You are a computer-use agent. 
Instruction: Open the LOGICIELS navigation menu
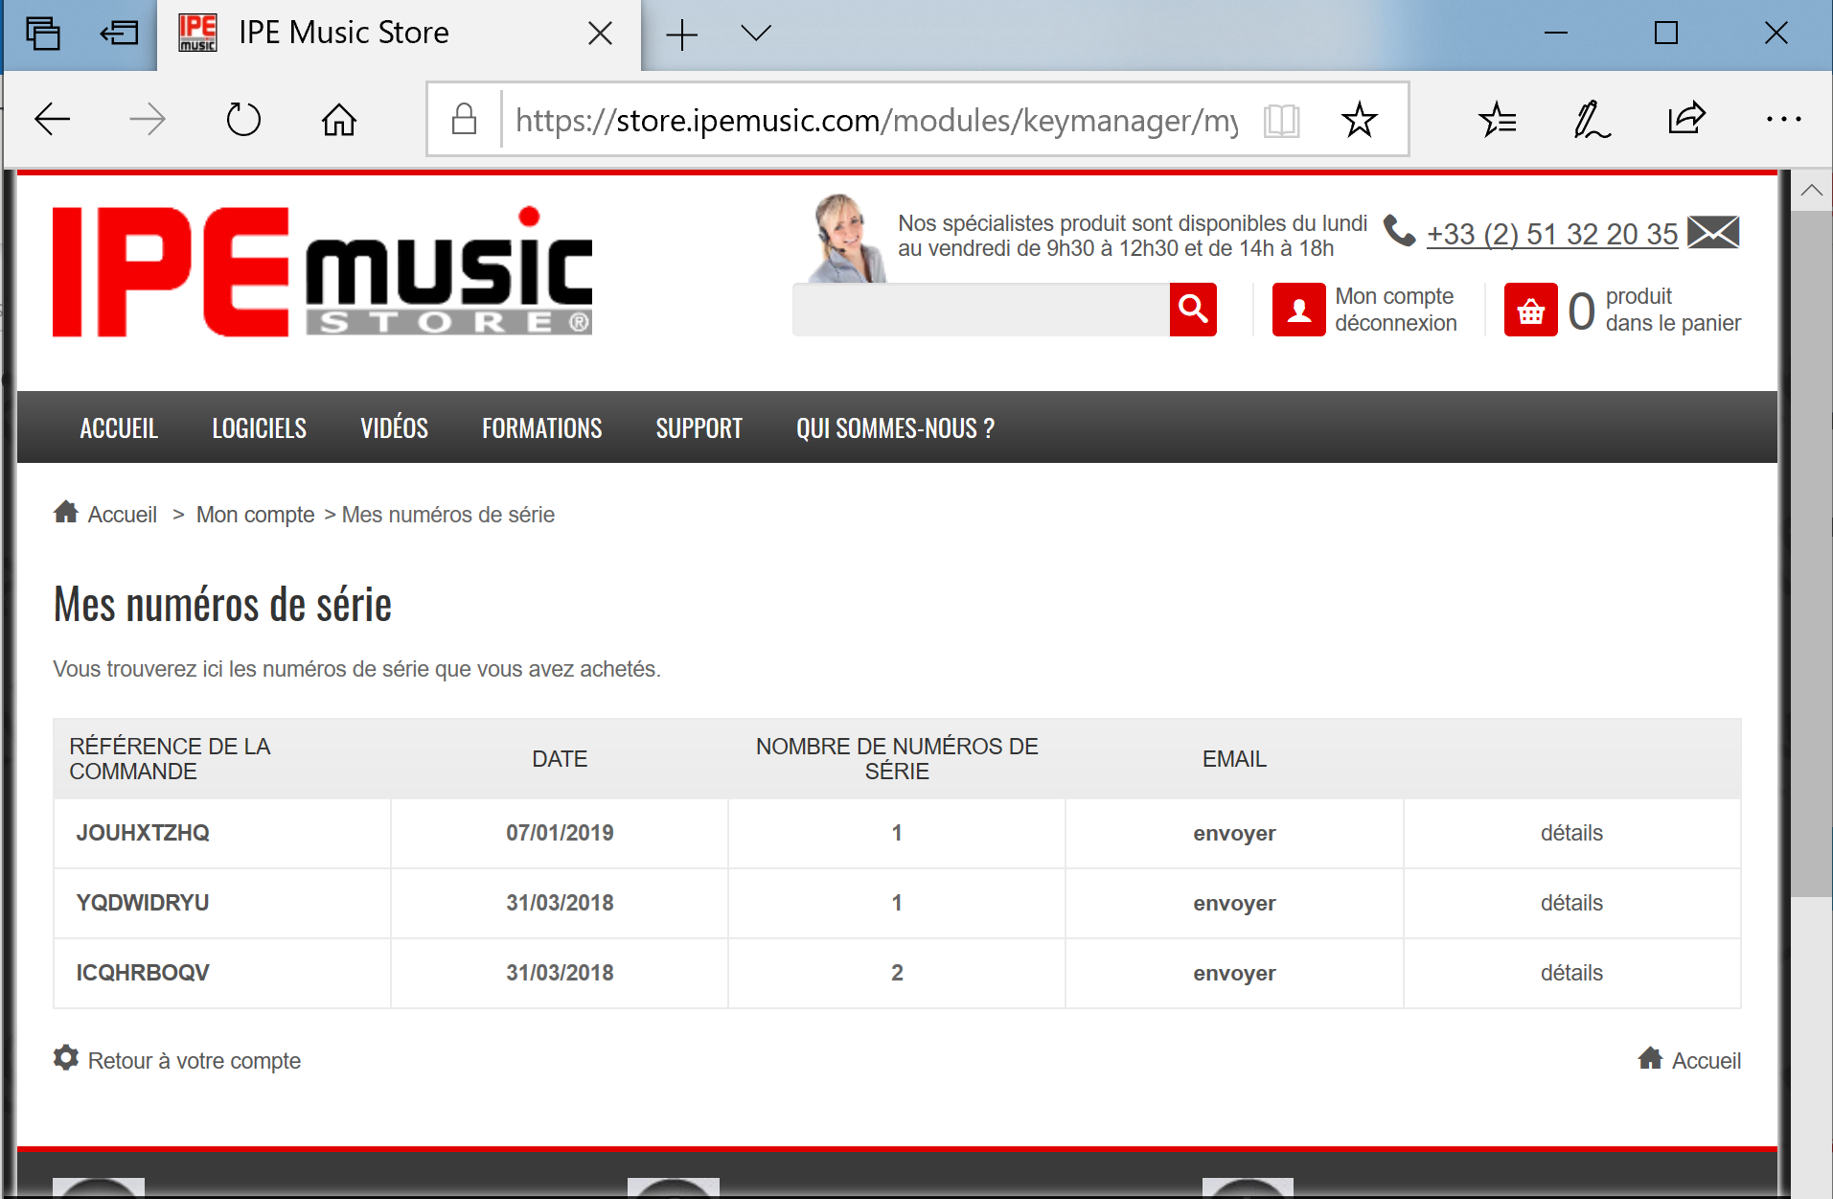[259, 428]
